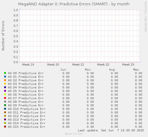148x137 pixels.
Task: Click the olive-gold A0:D12 legend swatch
Action: pos(5,116)
